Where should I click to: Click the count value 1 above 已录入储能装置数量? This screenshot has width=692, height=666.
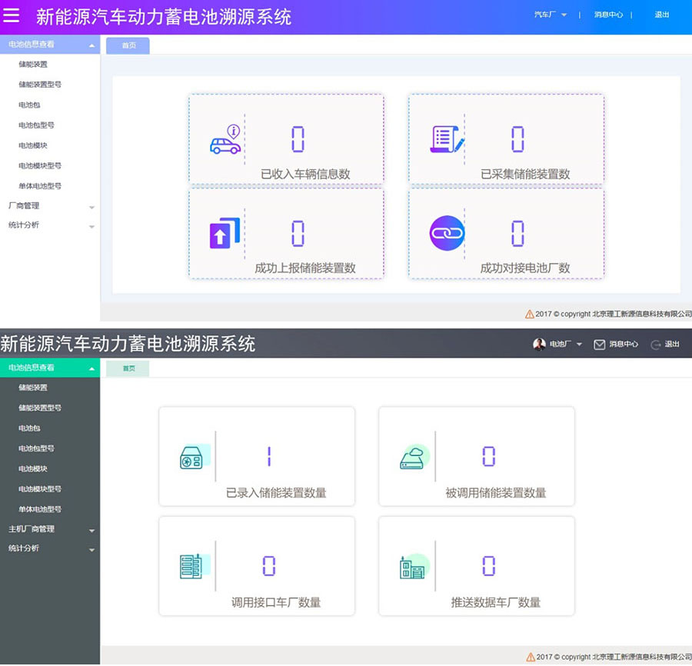[x=269, y=456]
